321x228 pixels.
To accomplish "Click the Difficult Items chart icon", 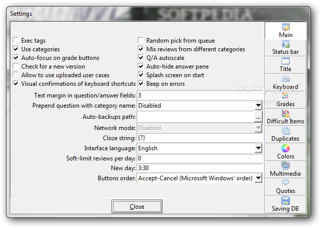I will 286,113.
